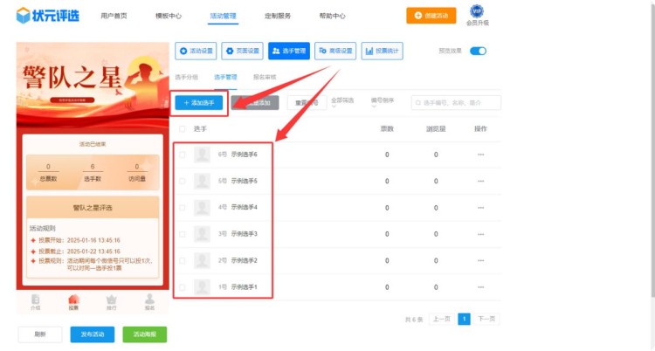This screenshot has width=655, height=351.
Task: Click the 添加选手 button
Action: tap(199, 102)
